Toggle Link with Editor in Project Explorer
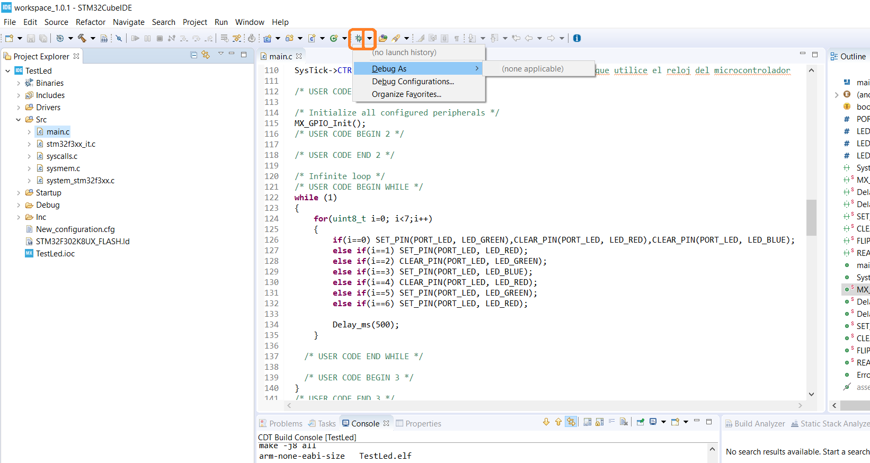 tap(206, 55)
